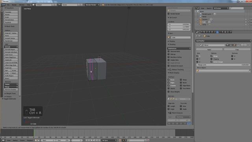Toggle Mirror modifier render visibility icon

[228, 45]
